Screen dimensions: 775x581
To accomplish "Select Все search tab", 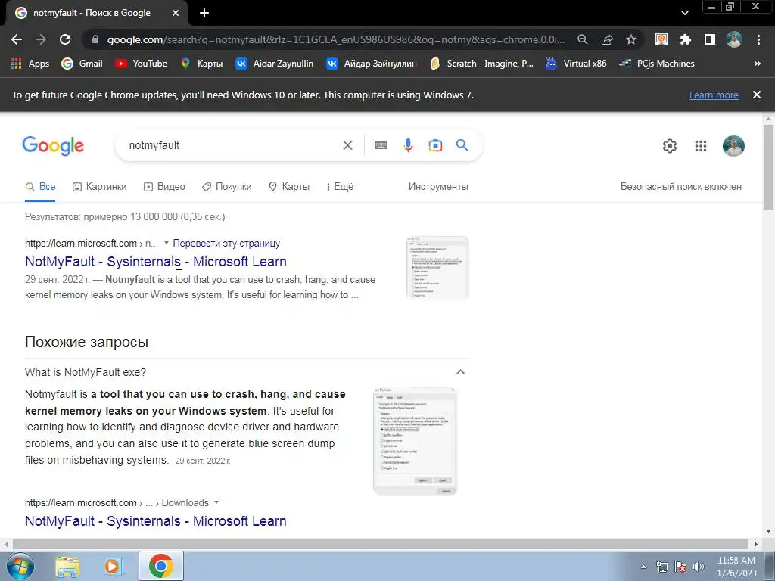I will 40,187.
